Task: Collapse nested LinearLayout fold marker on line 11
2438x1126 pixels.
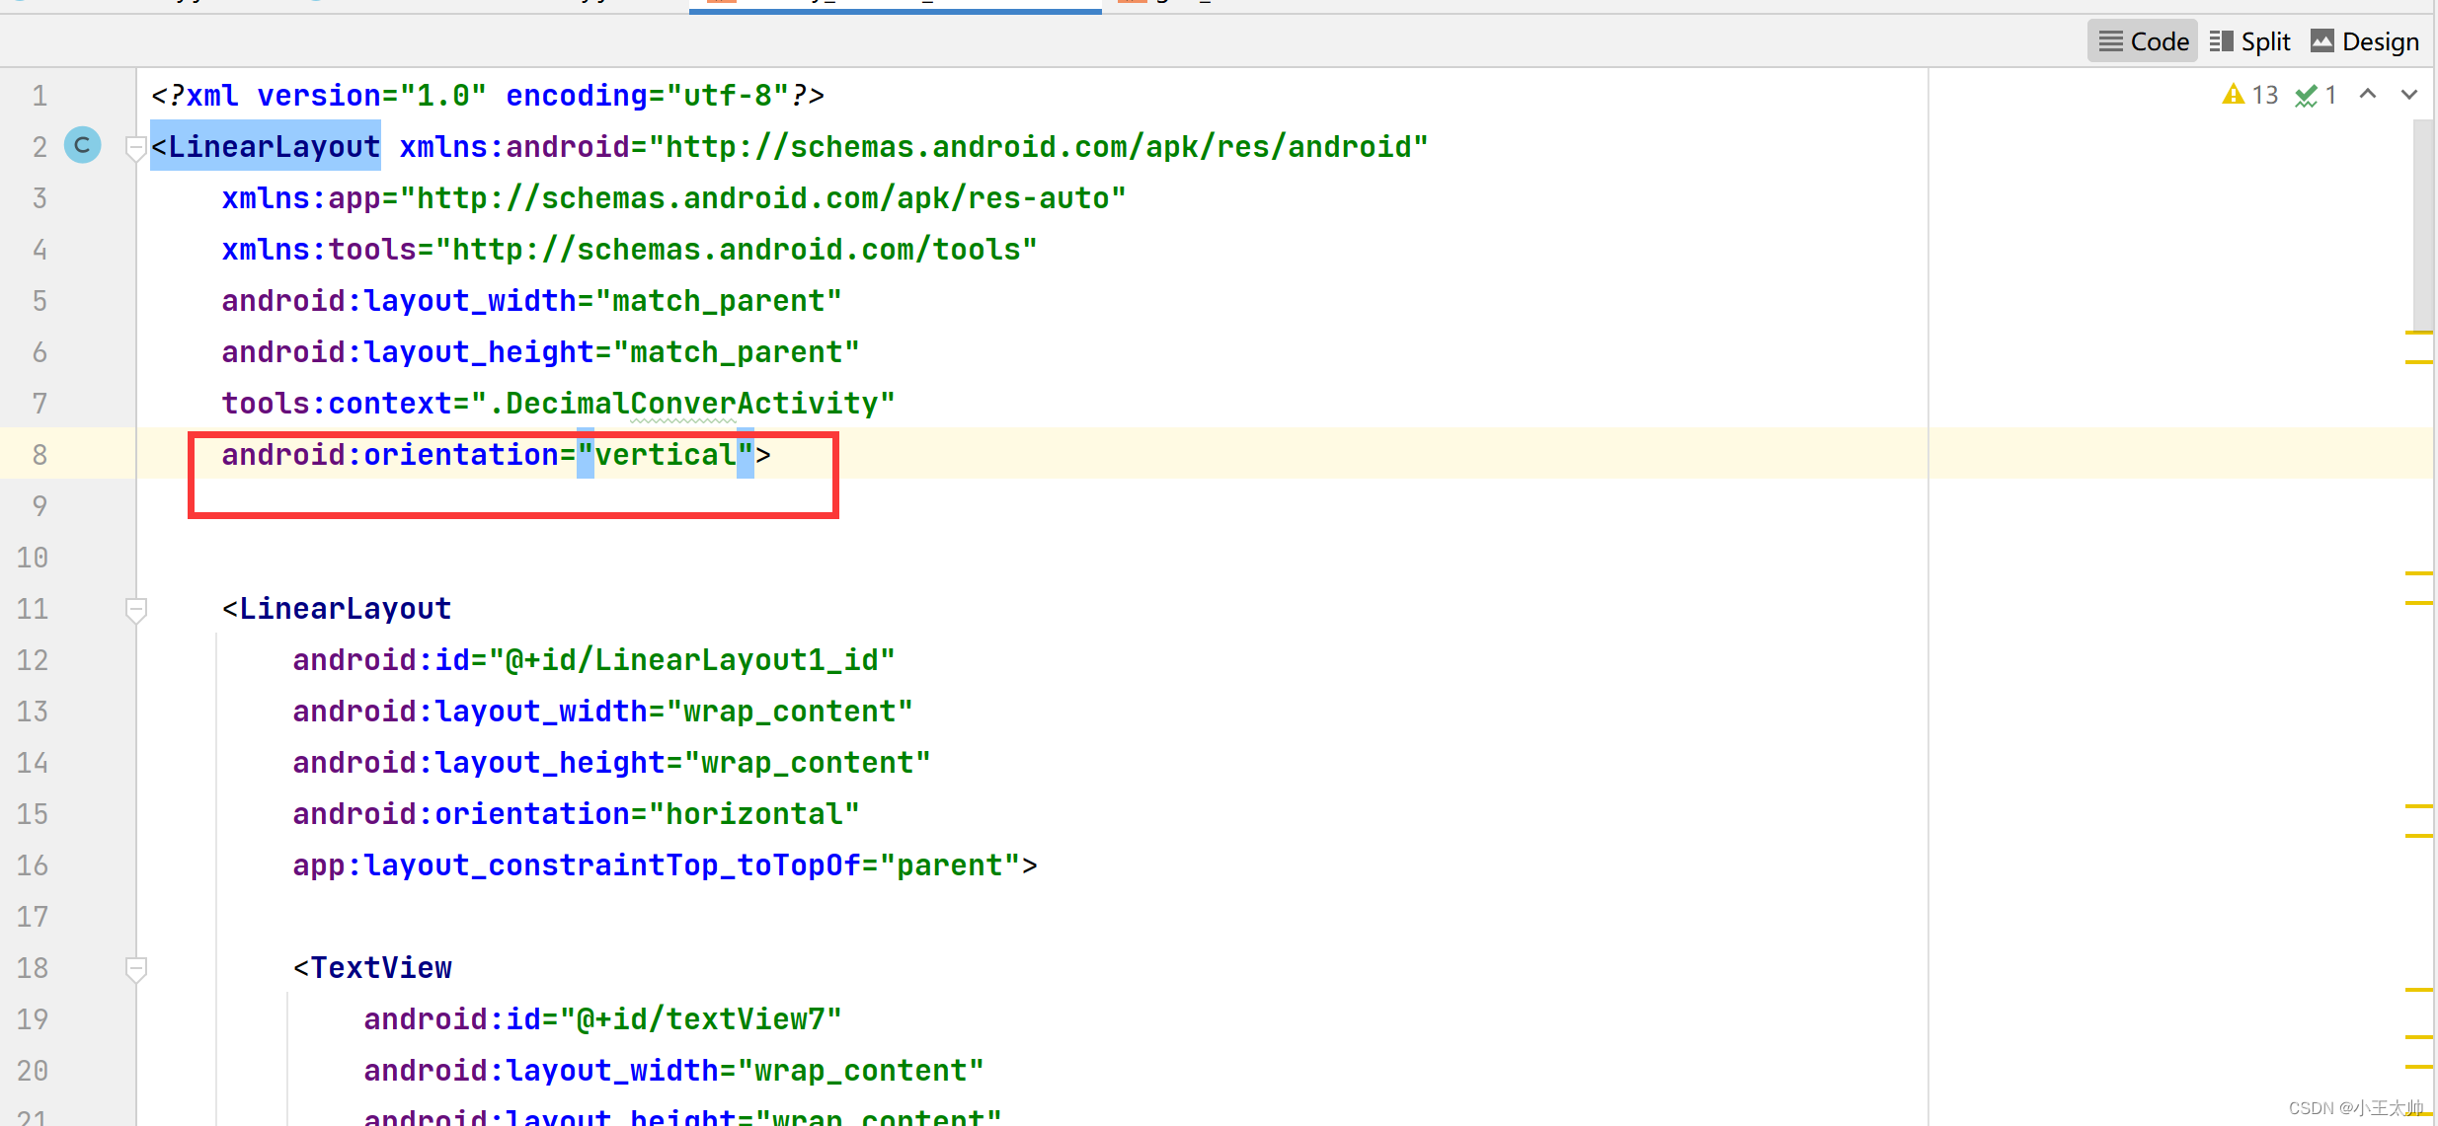Action: coord(136,610)
